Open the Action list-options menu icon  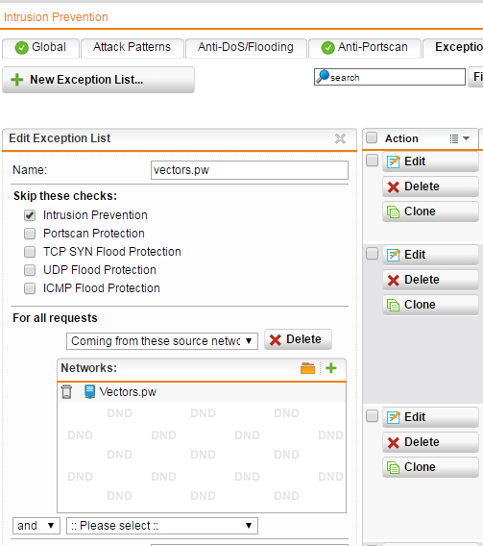(459, 138)
